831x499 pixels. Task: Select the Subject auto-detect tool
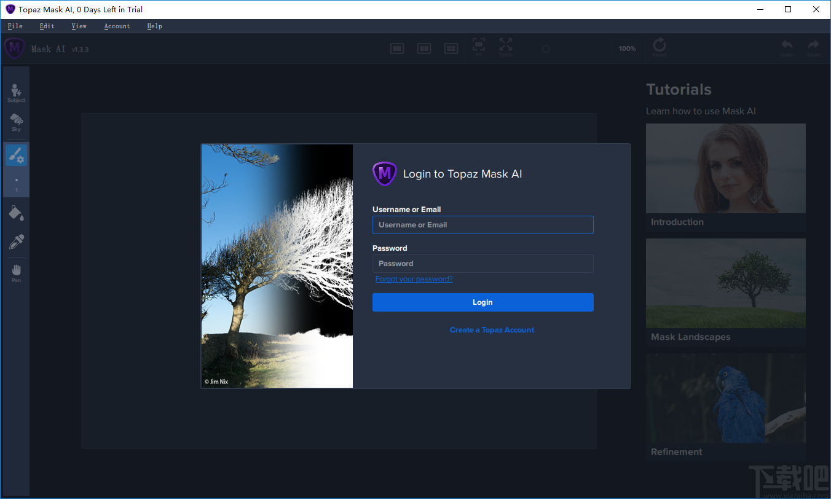pos(17,93)
